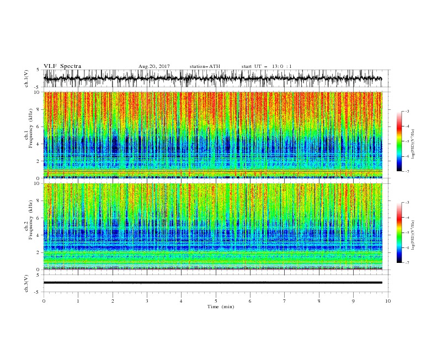437x338 pixels.
Task: Click the ch.2 frequency tick "10"
Action: (x=37, y=183)
